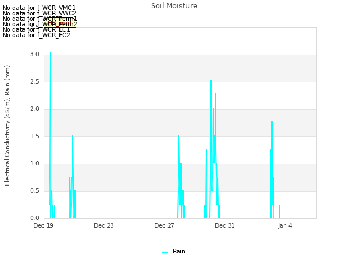Click the 1.0 y-axis tick label
The height and width of the screenshot is (262, 349).
(35, 164)
